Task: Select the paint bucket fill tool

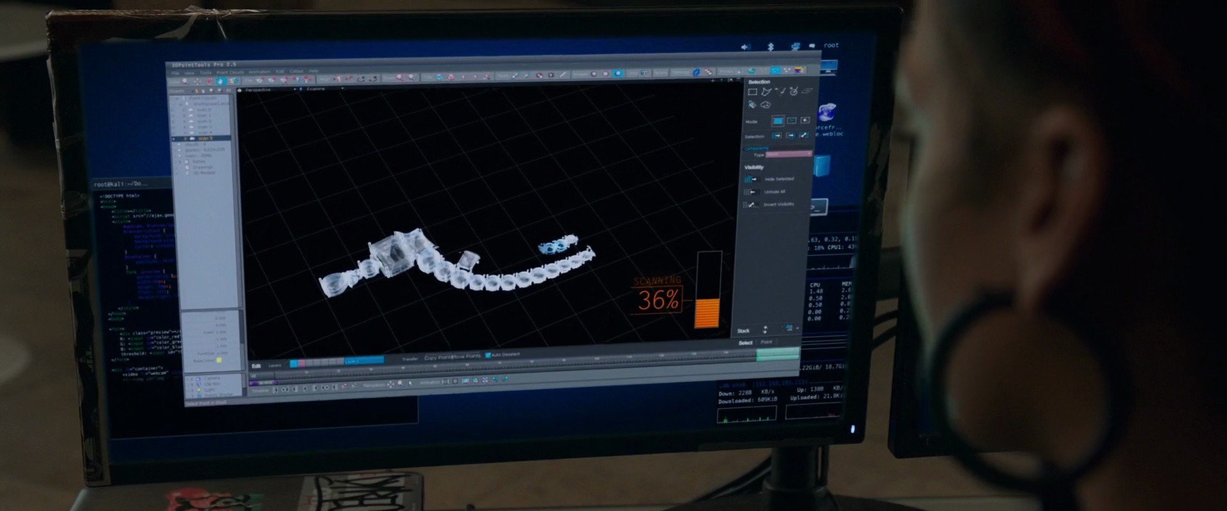Action: 753,105
